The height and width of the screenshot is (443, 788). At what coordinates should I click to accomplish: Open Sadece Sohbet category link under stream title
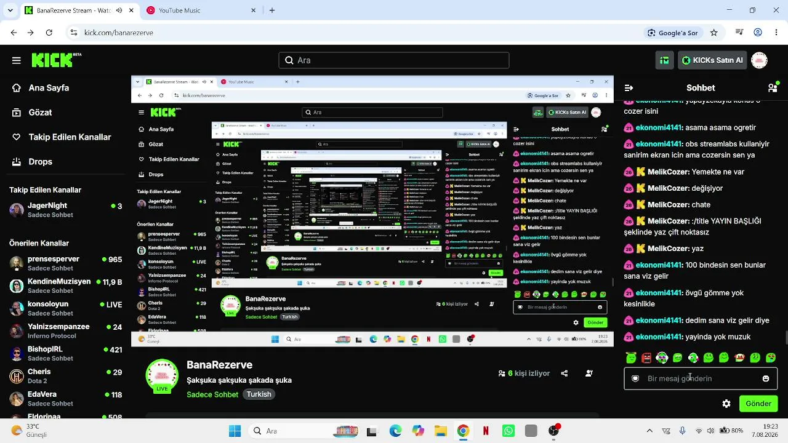(212, 394)
